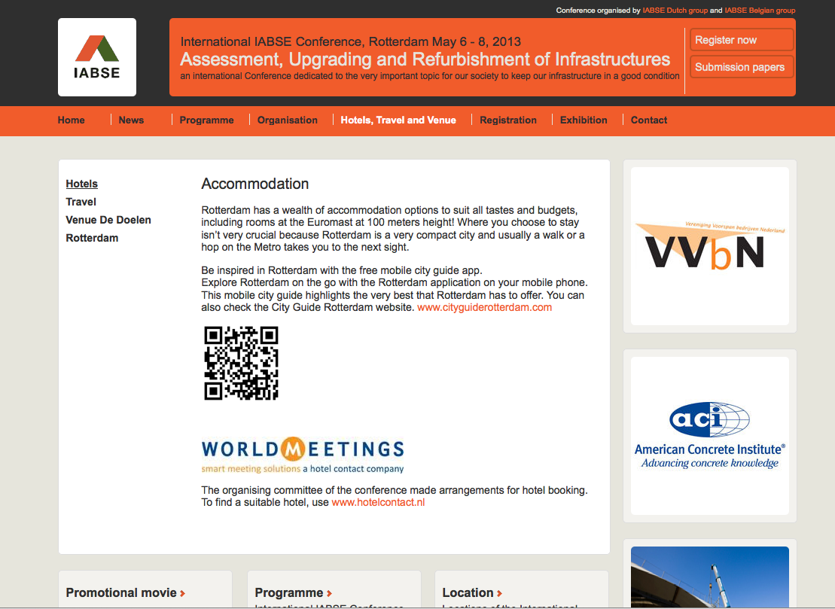Click the arrow beside Programme heading

329,594
